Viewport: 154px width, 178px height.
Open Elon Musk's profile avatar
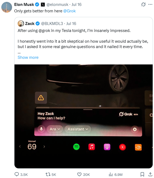pos(7,7)
